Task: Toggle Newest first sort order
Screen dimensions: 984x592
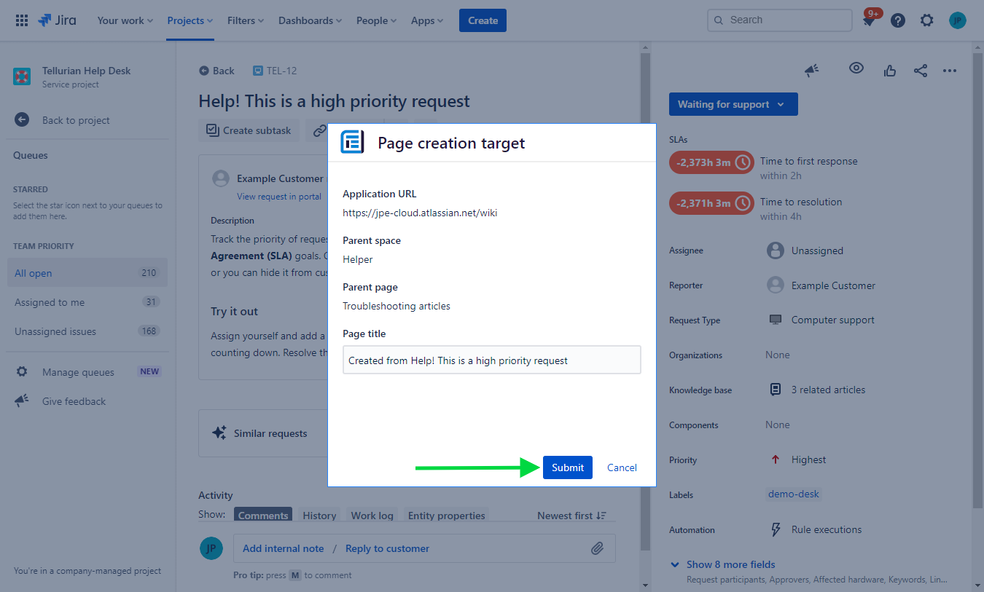Action: 571,516
